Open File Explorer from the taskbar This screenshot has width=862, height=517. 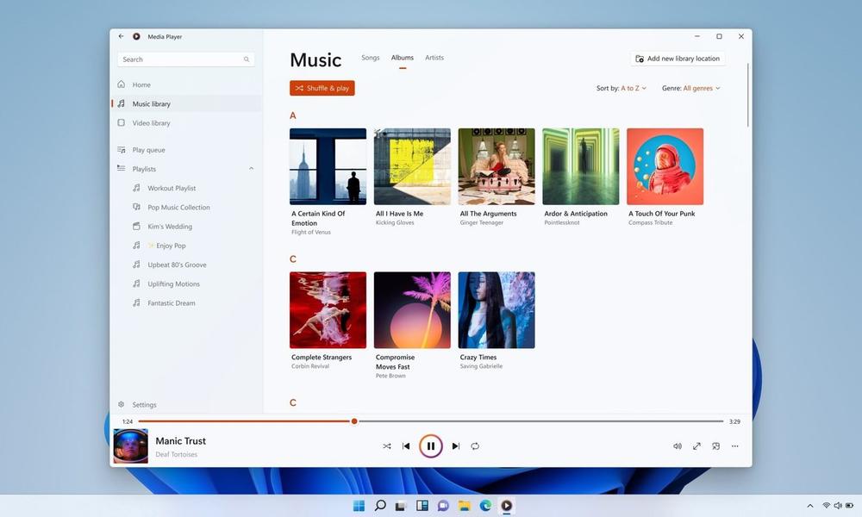click(465, 506)
